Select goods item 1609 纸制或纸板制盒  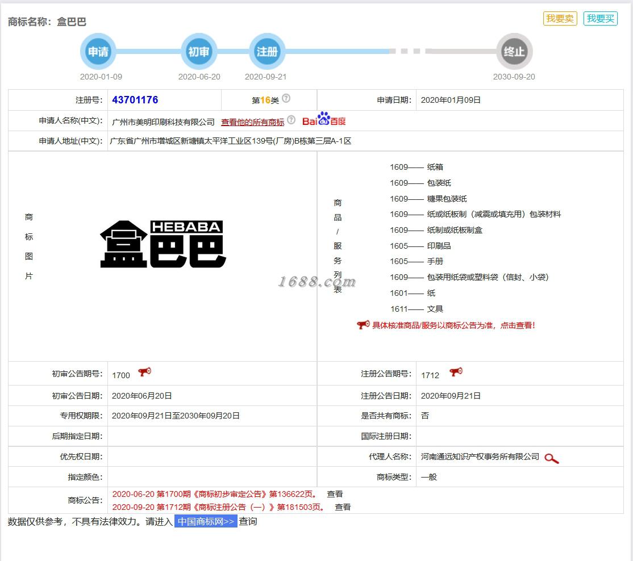click(436, 230)
